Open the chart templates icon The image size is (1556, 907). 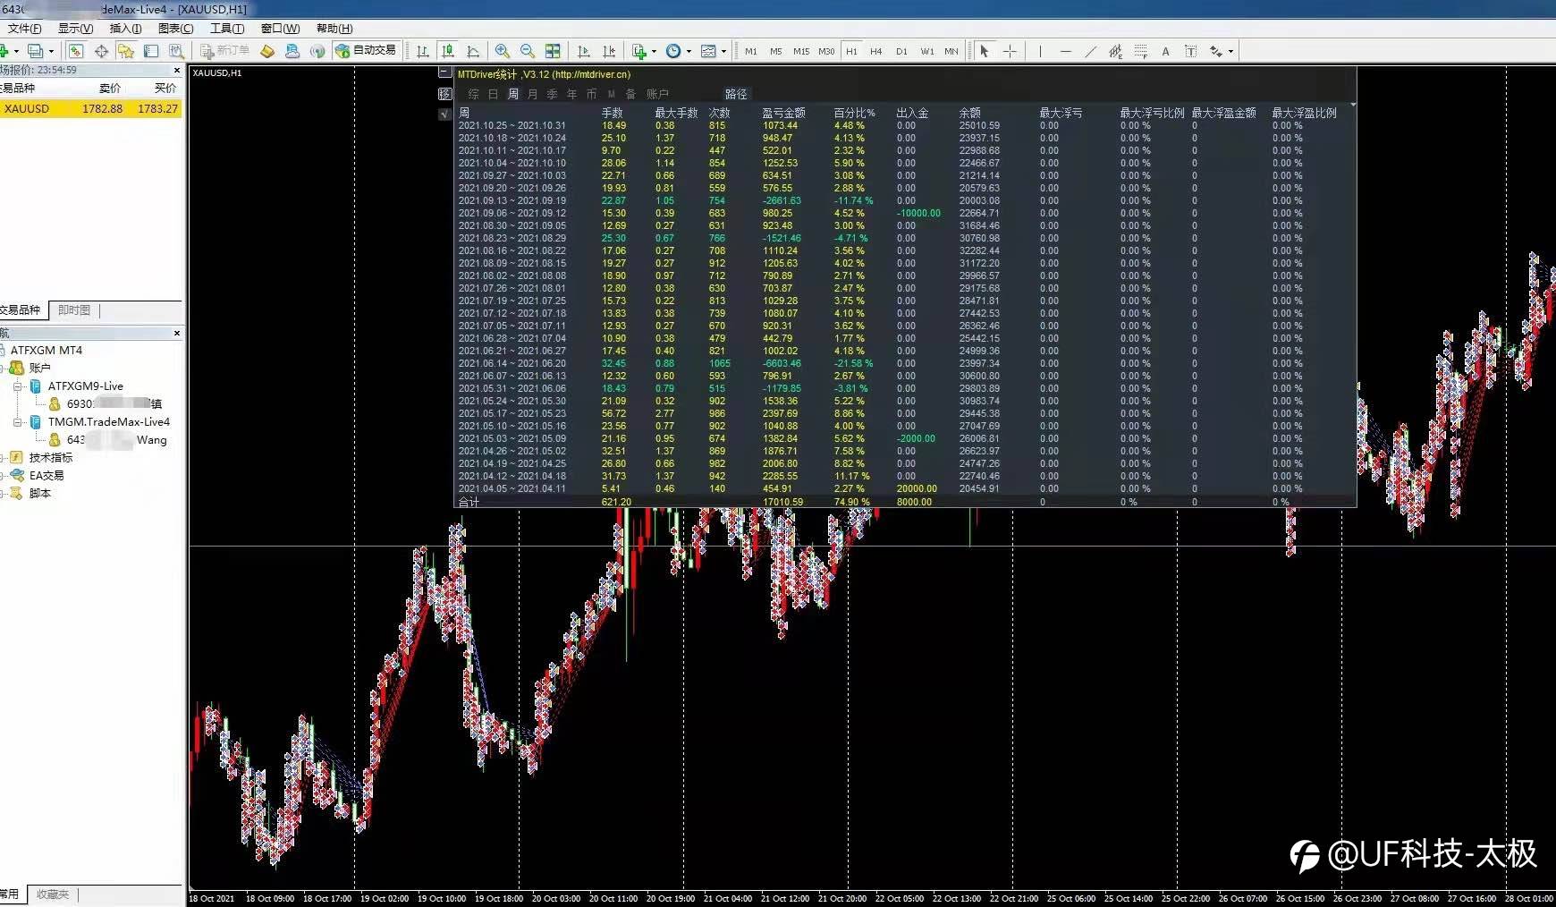point(708,51)
